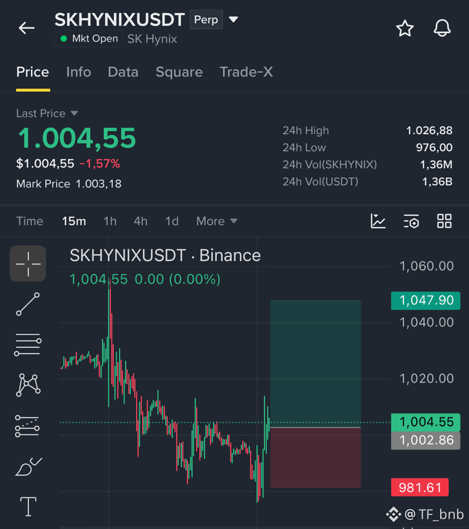Select the text annotation tool
Viewport: 469px width, 529px height.
(28, 506)
